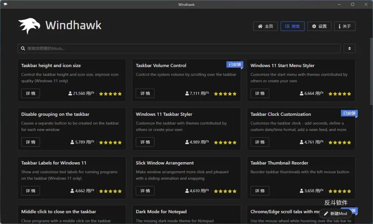This screenshot has width=373, height=224.
Task: Select the Dark Mode for Notepad title
Action: click(161, 212)
